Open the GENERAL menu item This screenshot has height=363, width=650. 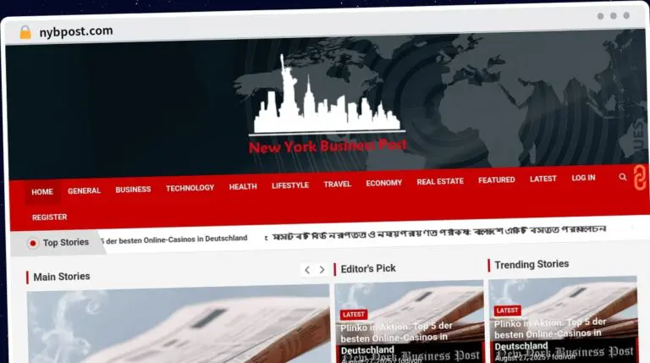(84, 190)
